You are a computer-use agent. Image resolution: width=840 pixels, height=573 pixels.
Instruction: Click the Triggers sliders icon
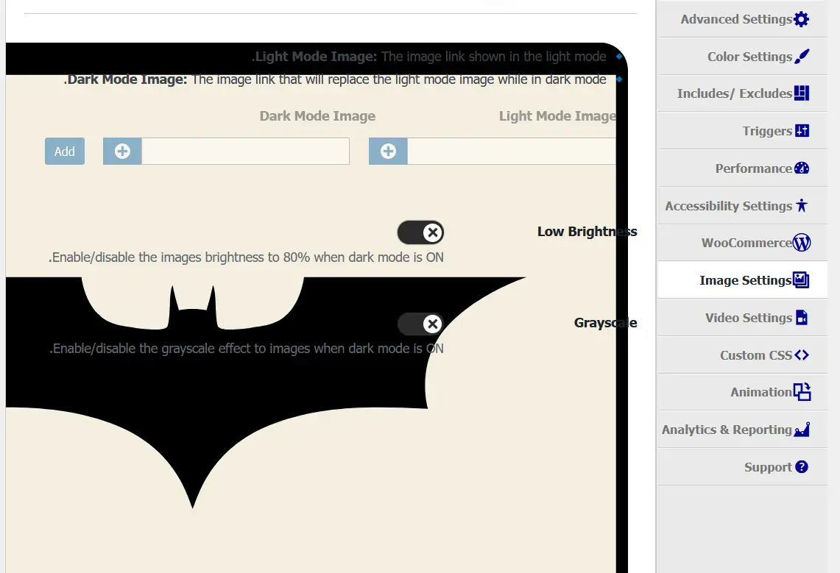tap(802, 130)
